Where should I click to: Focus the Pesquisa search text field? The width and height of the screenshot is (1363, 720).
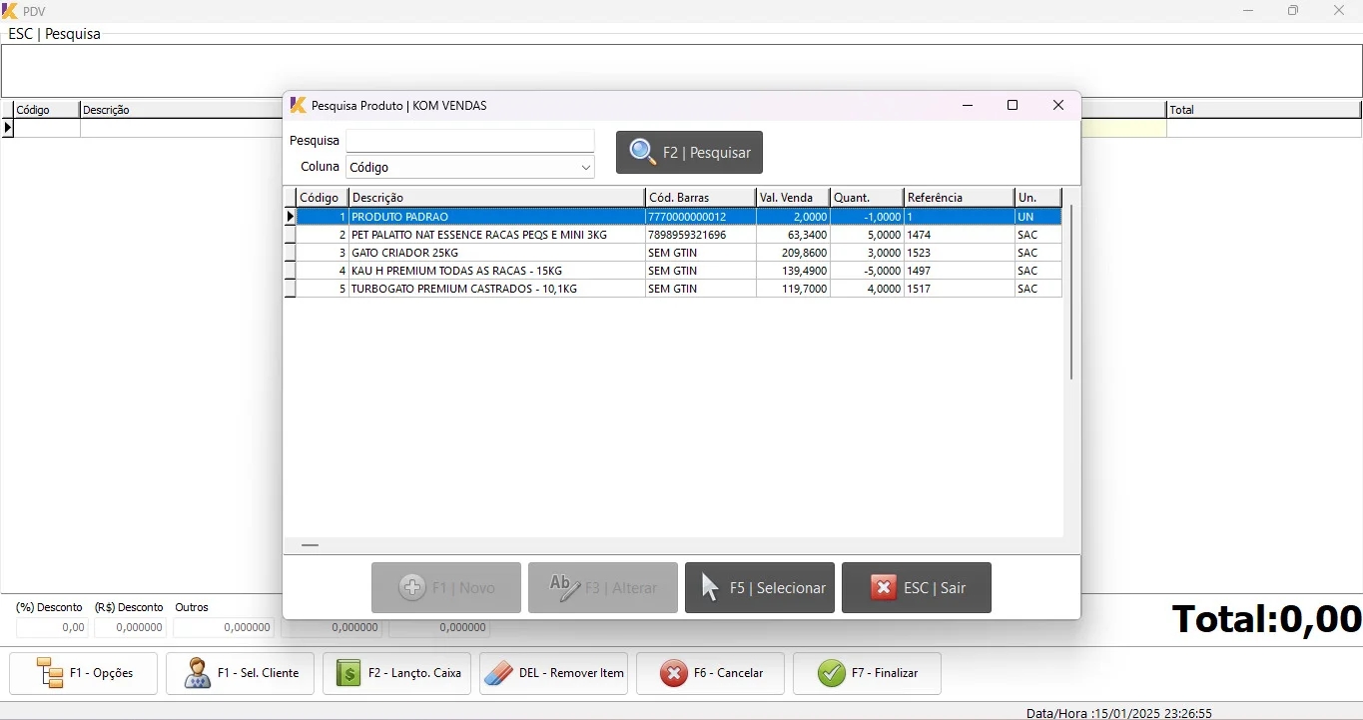coord(469,141)
